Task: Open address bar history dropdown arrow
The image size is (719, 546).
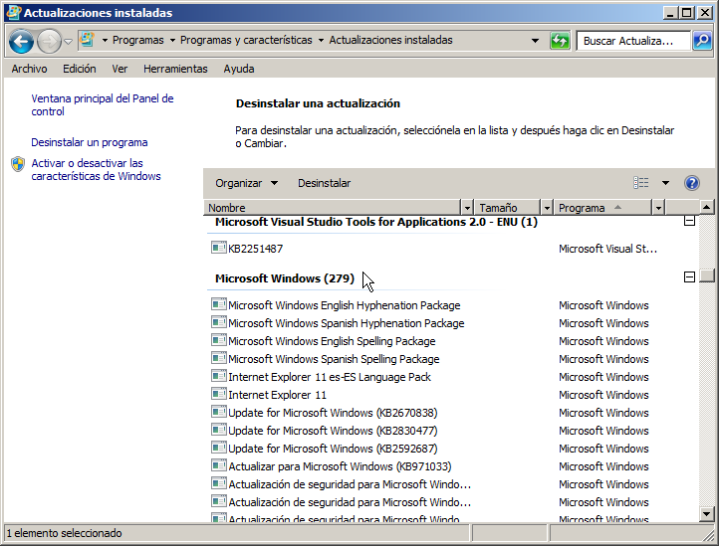Action: (x=535, y=41)
